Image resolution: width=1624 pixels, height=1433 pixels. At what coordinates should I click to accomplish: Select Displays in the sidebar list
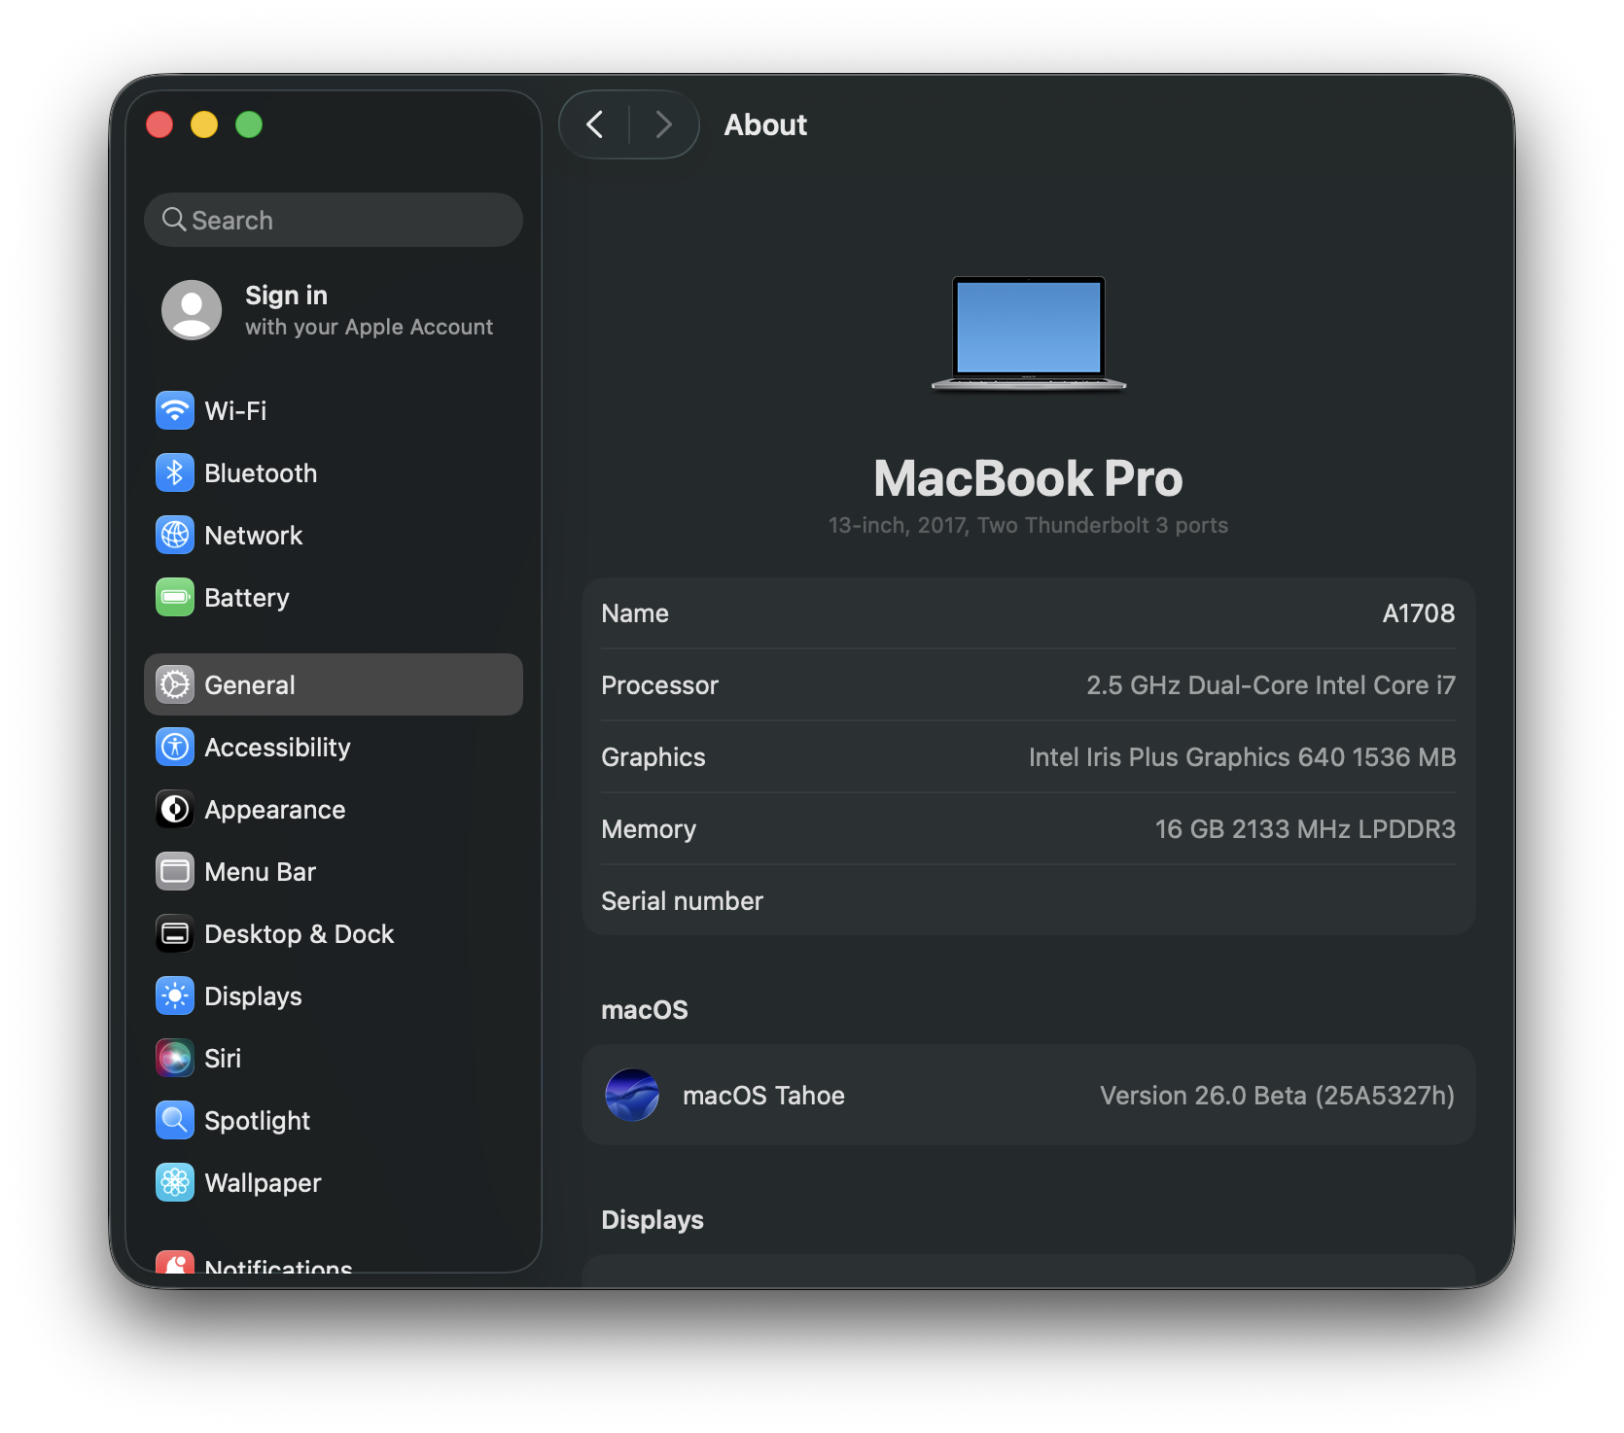click(x=334, y=996)
